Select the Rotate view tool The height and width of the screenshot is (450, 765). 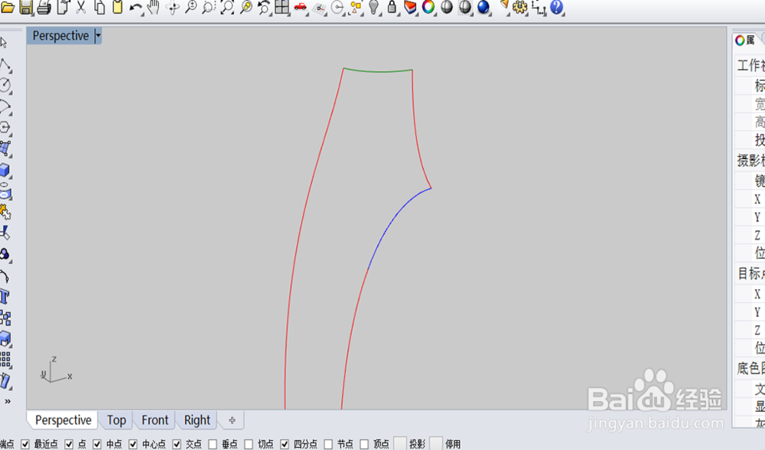tap(172, 8)
